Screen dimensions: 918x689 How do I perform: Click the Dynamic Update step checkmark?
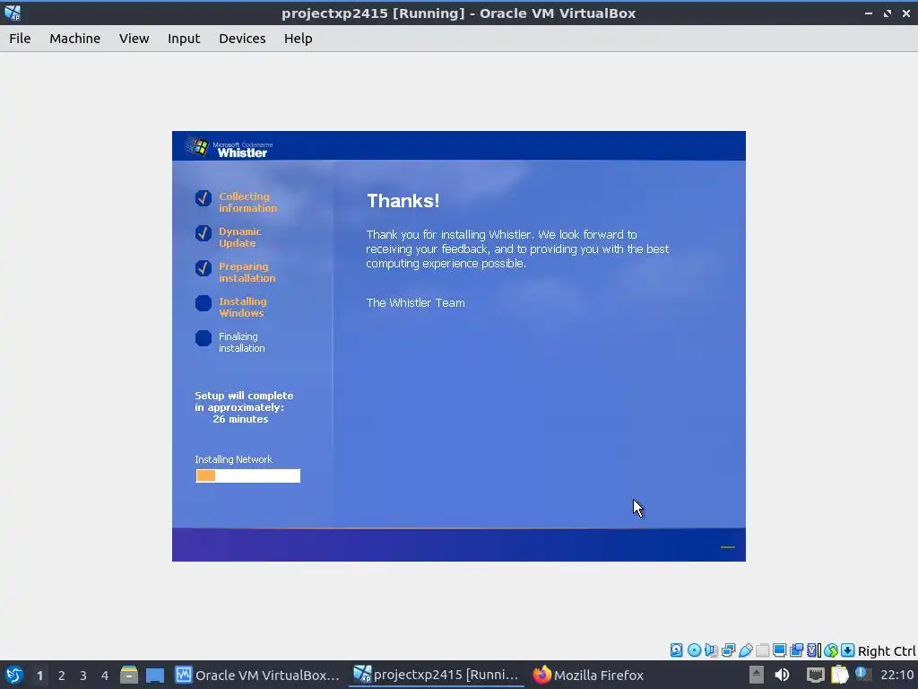pyautogui.click(x=204, y=233)
